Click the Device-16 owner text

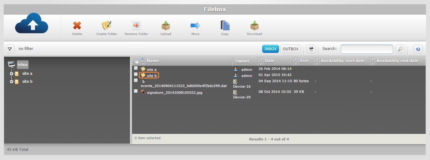point(242,86)
